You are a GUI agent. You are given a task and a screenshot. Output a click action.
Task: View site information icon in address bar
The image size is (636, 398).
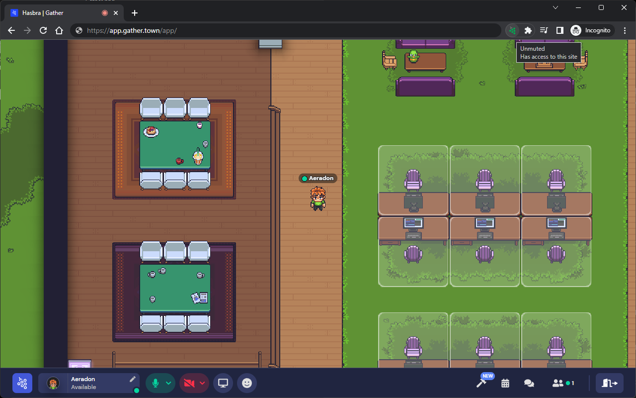[79, 30]
